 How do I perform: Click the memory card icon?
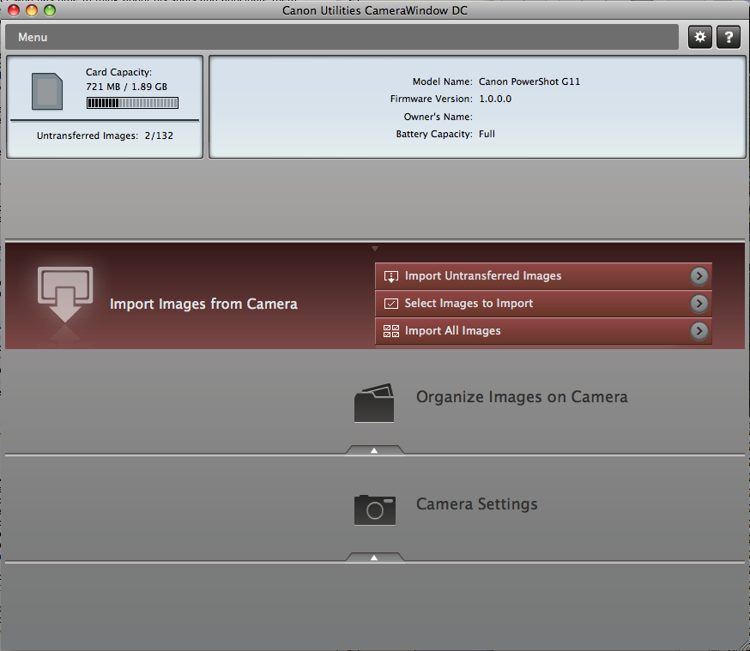(47, 91)
